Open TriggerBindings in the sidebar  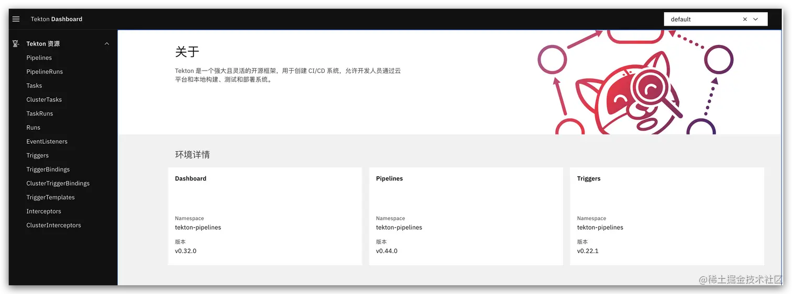48,169
